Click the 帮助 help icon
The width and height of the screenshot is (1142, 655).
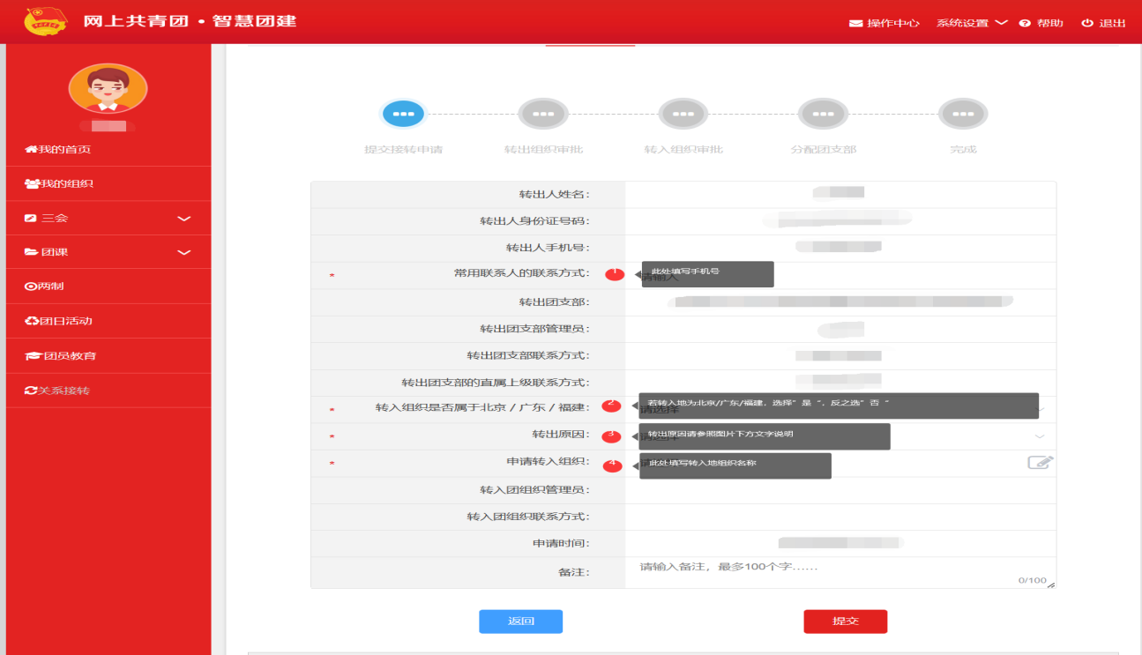coord(1025,23)
